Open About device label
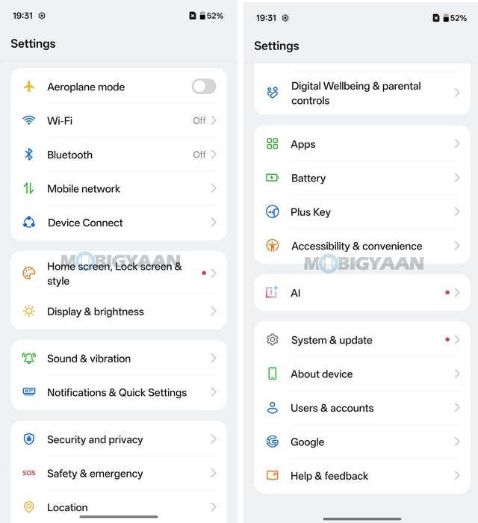 pyautogui.click(x=322, y=374)
